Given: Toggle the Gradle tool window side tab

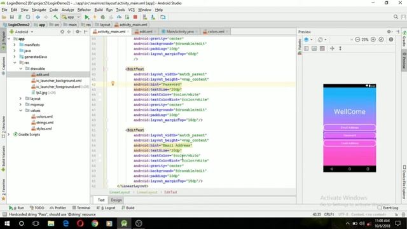Looking at the screenshot, I should pyautogui.click(x=404, y=38).
